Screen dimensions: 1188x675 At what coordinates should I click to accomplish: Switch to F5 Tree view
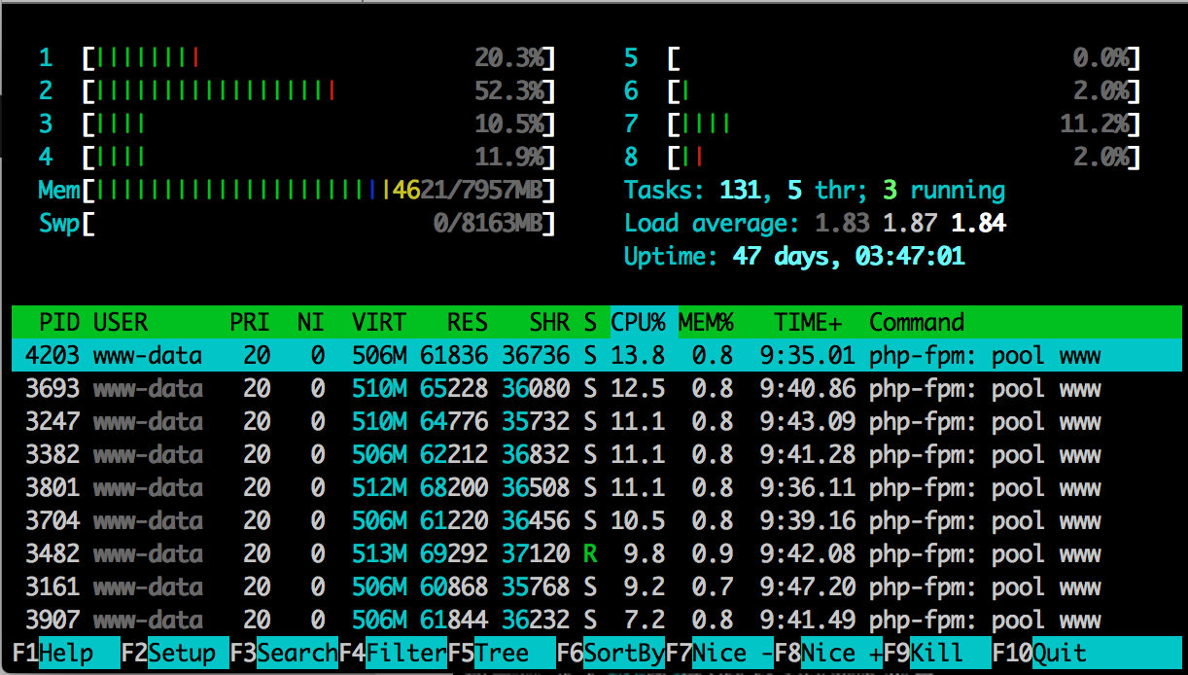[502, 653]
